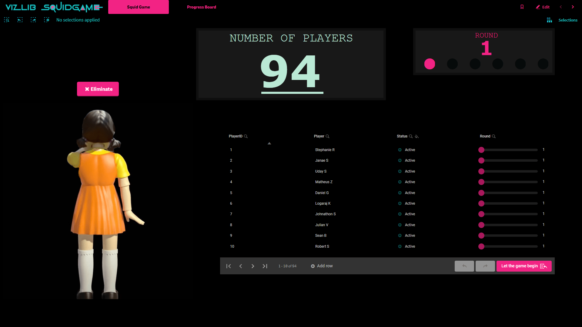Image resolution: width=582 pixels, height=327 pixels.
Task: Clear all selections icon
Action: coord(47,20)
